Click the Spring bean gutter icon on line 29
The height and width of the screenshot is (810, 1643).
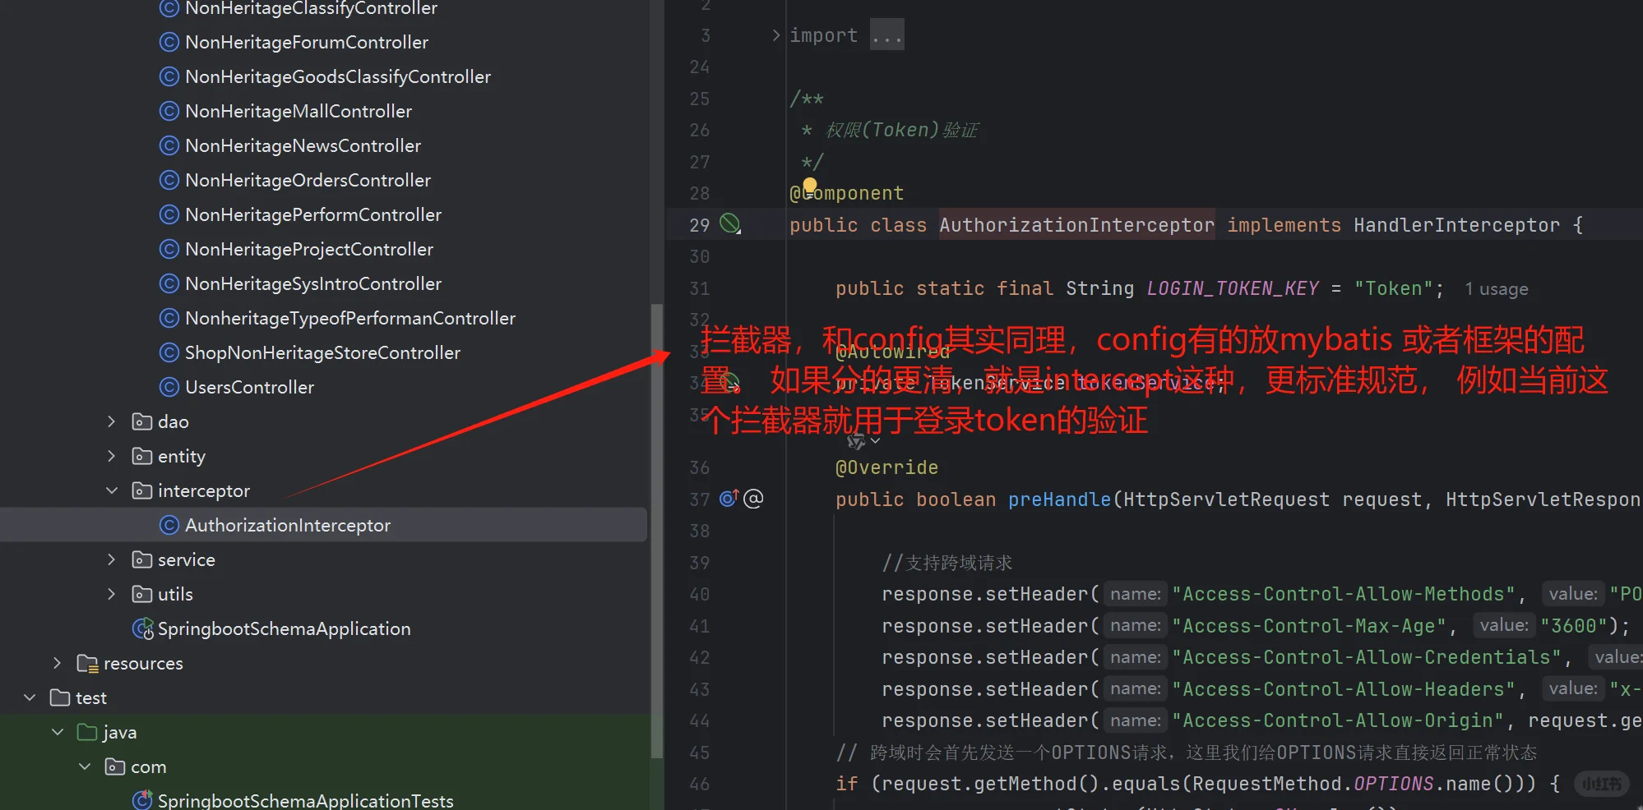[x=729, y=223]
